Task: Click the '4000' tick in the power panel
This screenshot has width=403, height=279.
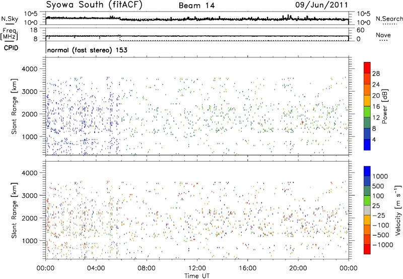Action: click(x=30, y=69)
